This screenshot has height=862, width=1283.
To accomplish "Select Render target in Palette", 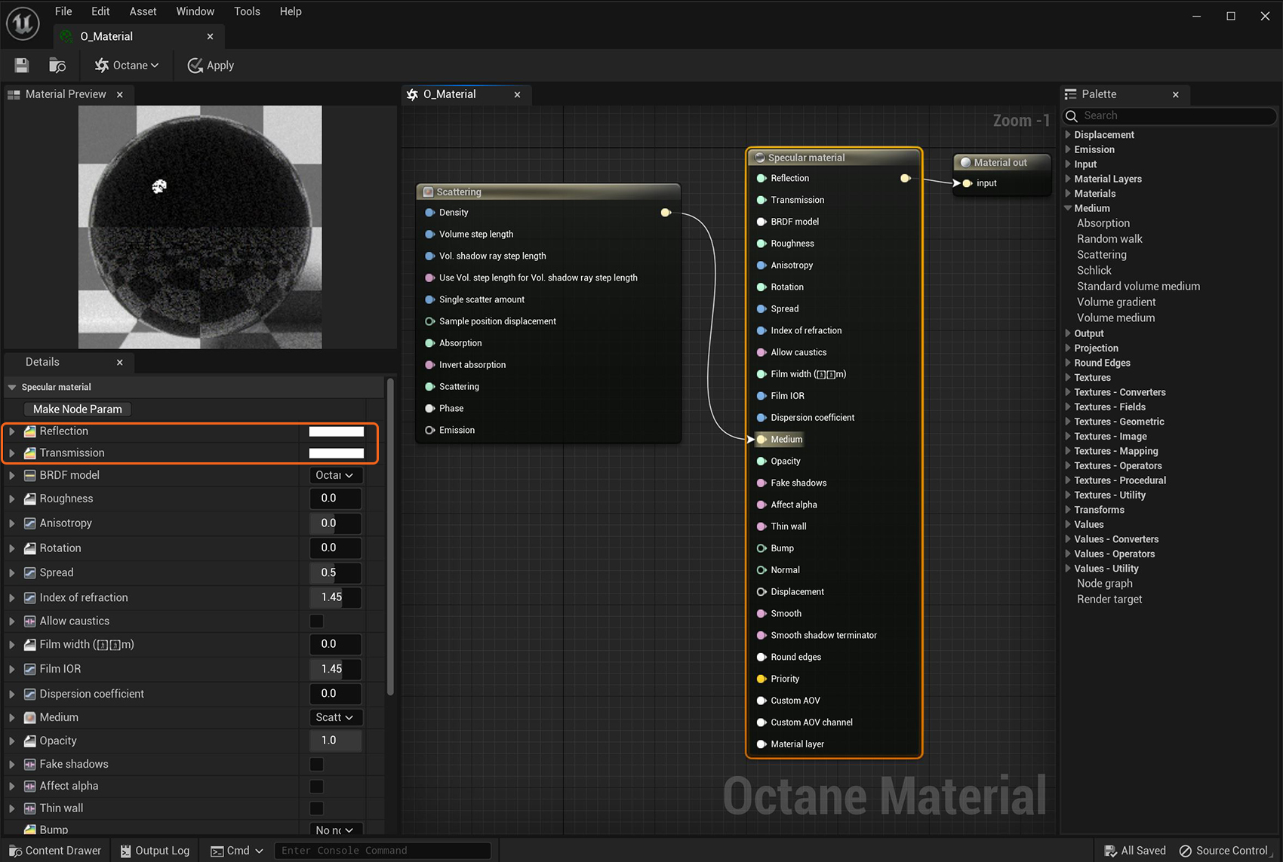I will tap(1109, 600).
